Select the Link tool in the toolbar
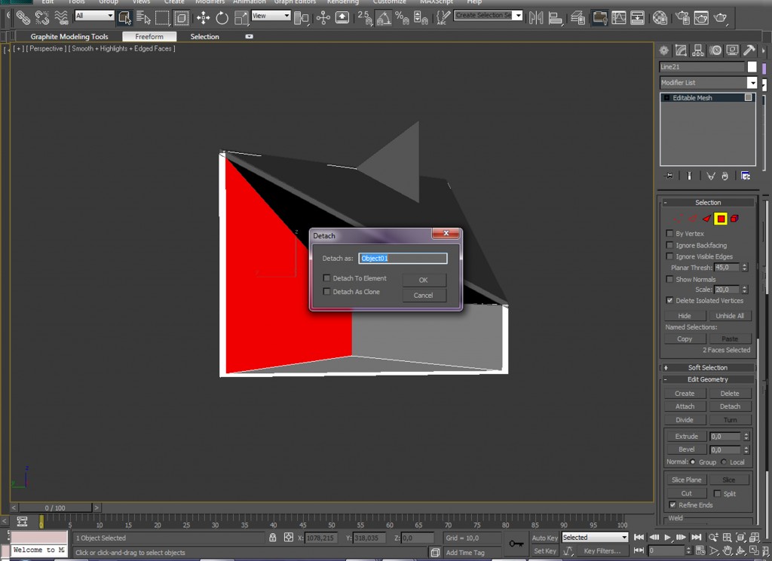This screenshot has width=772, height=561. click(x=23, y=18)
